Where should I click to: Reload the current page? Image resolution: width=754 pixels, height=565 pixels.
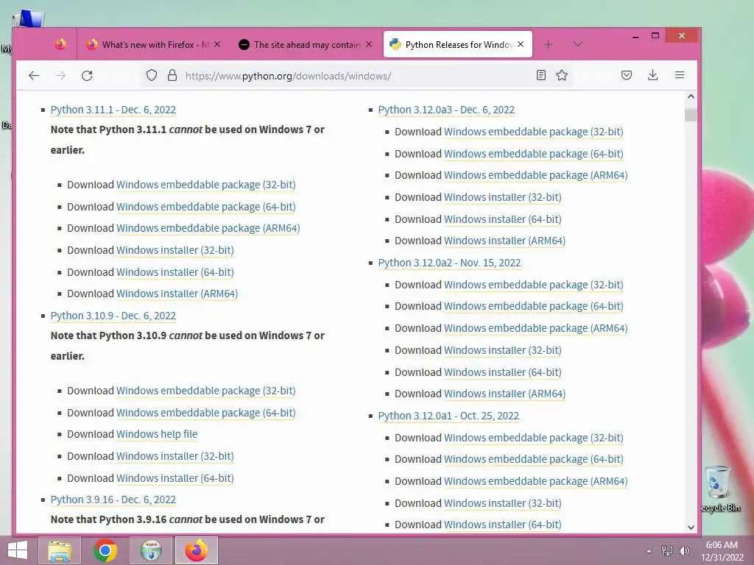pos(87,76)
